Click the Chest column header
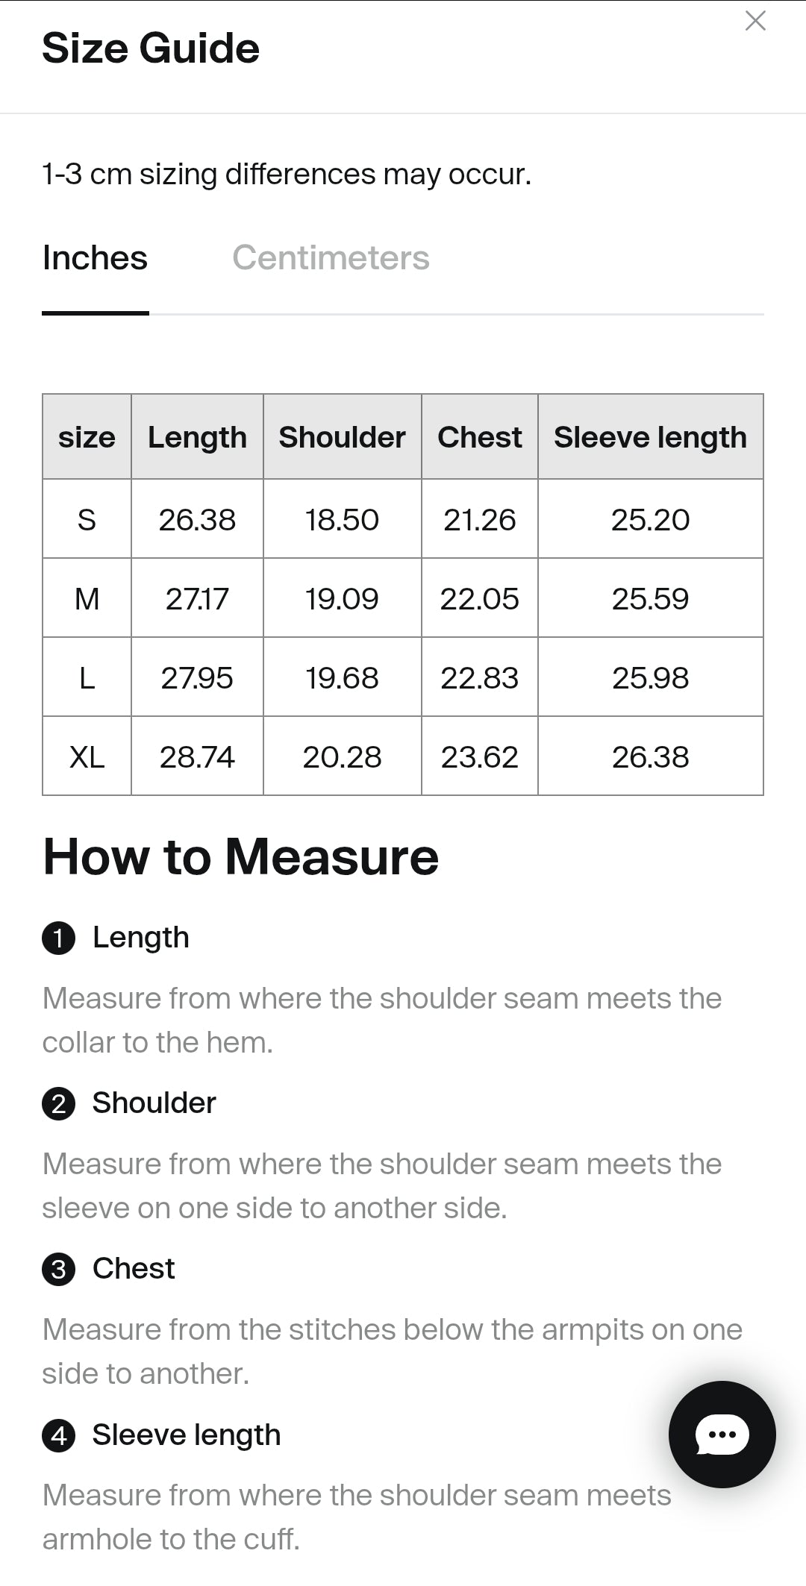This screenshot has height=1586, width=806. click(x=479, y=437)
